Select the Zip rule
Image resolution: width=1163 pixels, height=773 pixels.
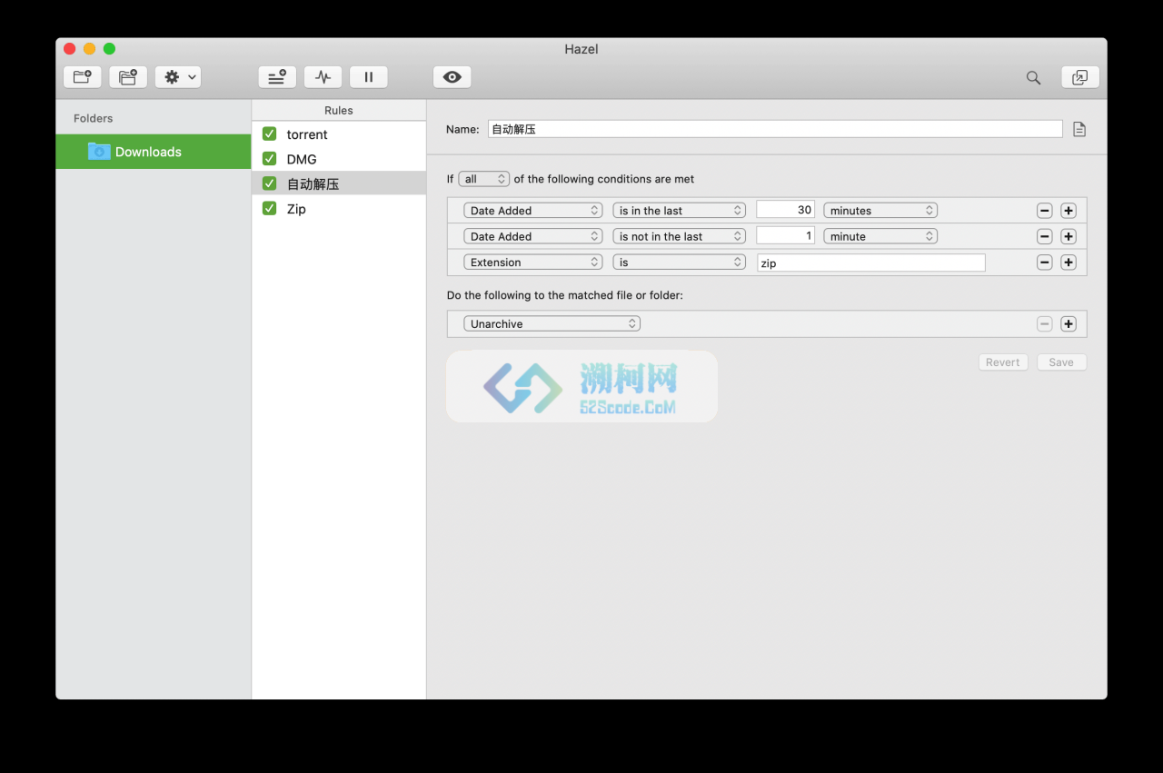click(x=338, y=208)
